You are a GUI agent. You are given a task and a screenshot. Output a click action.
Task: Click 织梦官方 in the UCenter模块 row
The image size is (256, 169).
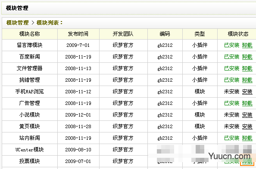(123, 150)
